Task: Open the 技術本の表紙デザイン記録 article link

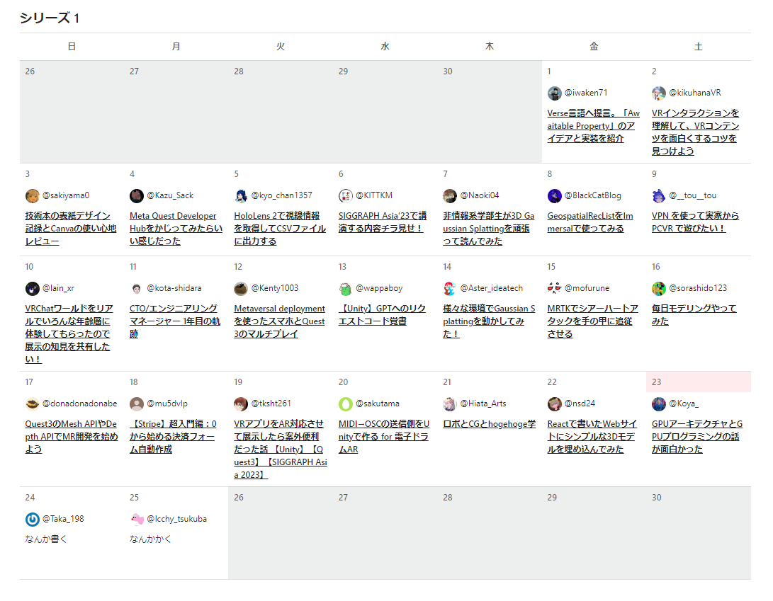Action: click(70, 229)
